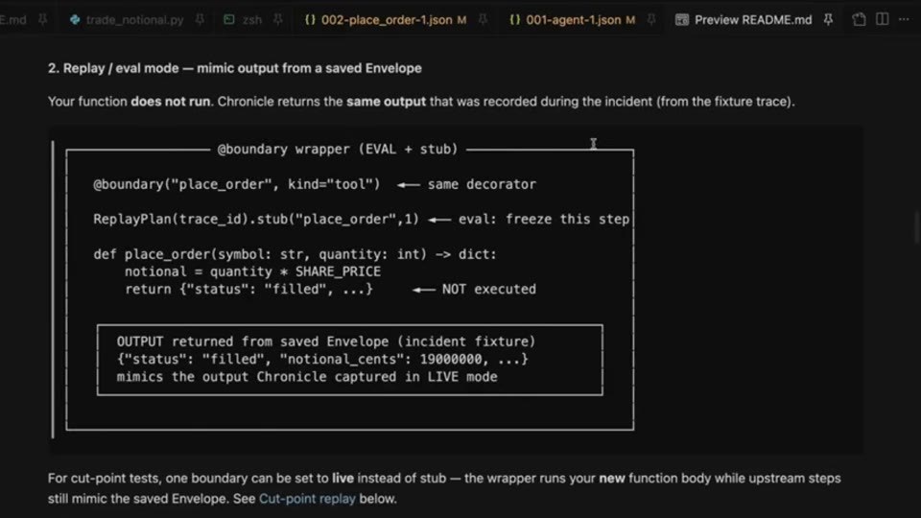Click pin icon on leftmost .md tab
Screen dimensions: 921x518
tap(43, 20)
